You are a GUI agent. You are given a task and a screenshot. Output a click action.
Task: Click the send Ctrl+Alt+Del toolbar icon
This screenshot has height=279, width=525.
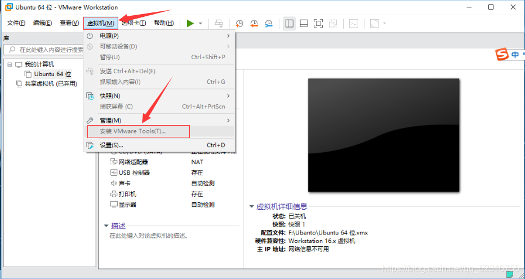[219, 24]
